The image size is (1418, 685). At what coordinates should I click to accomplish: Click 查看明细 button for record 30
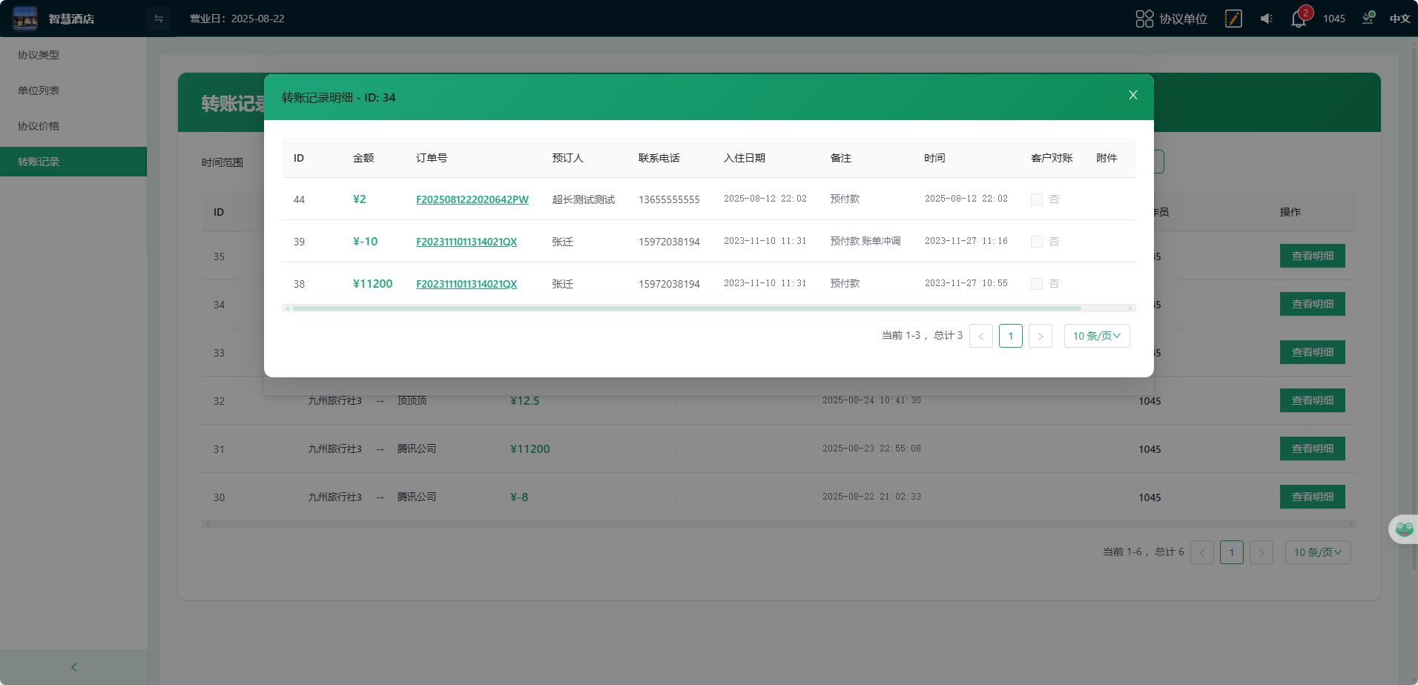pyautogui.click(x=1312, y=497)
